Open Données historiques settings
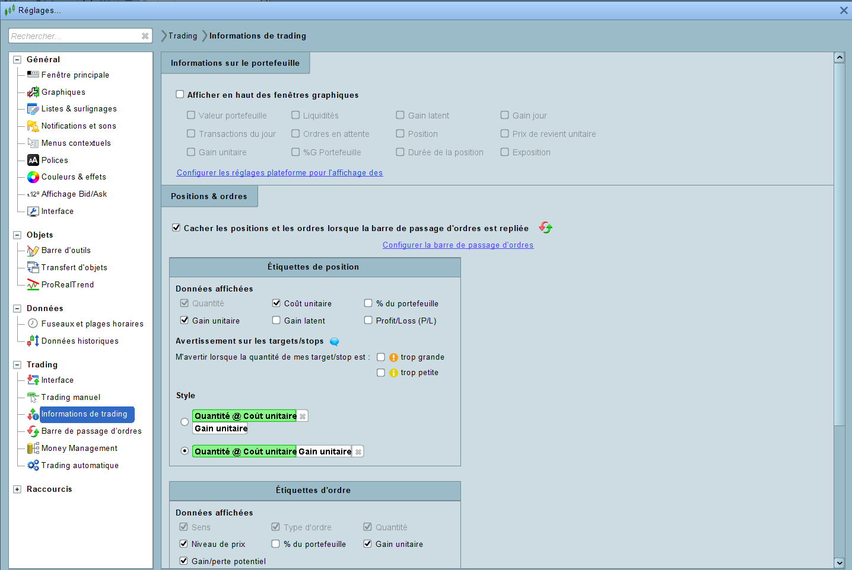The height and width of the screenshot is (570, 852). (x=80, y=341)
